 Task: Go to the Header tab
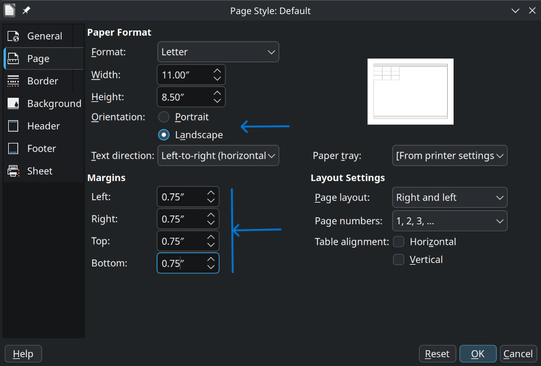click(43, 126)
